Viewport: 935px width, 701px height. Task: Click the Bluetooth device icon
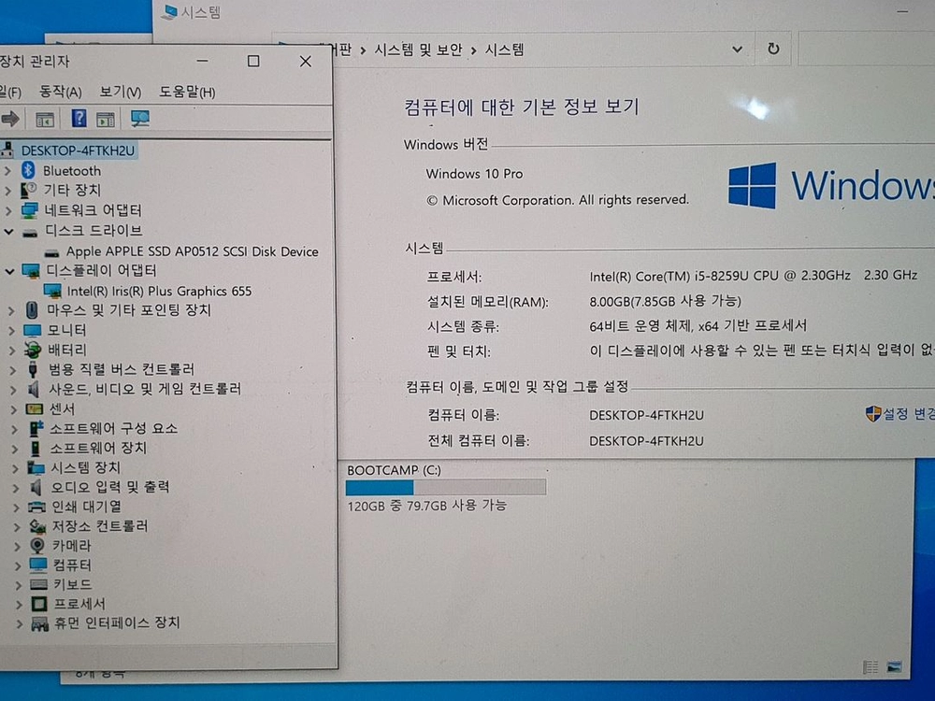(28, 170)
